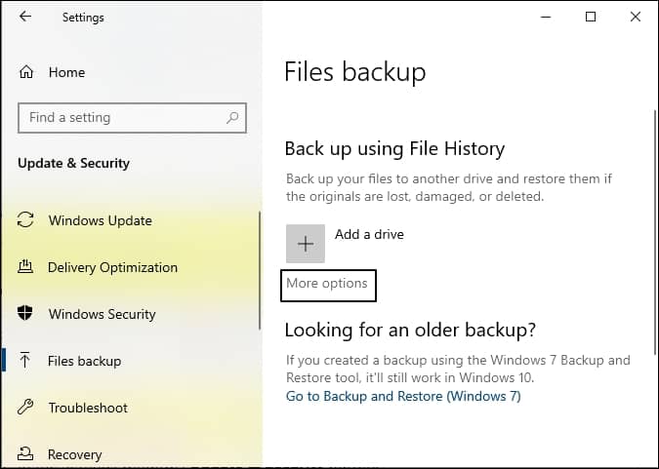The image size is (659, 469).
Task: Click the search magnifier icon
Action: click(x=232, y=118)
